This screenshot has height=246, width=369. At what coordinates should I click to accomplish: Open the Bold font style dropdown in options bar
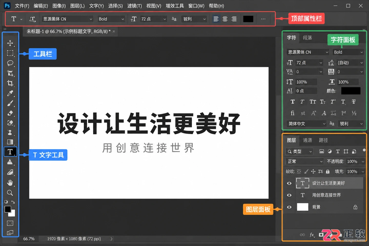point(111,19)
